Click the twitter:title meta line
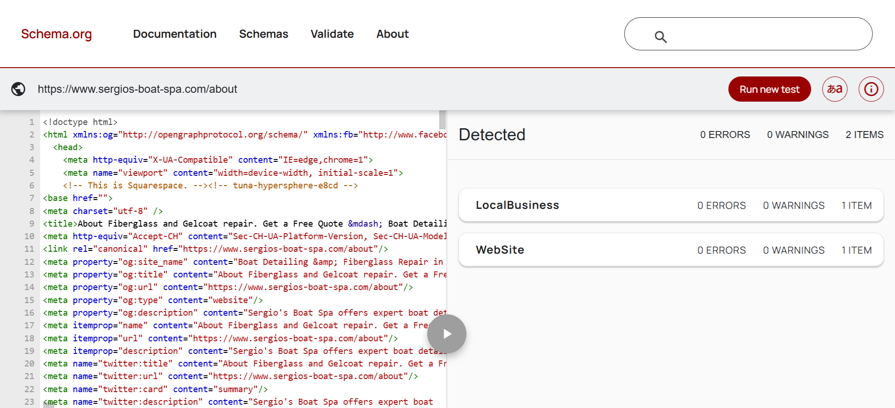 tap(245, 364)
